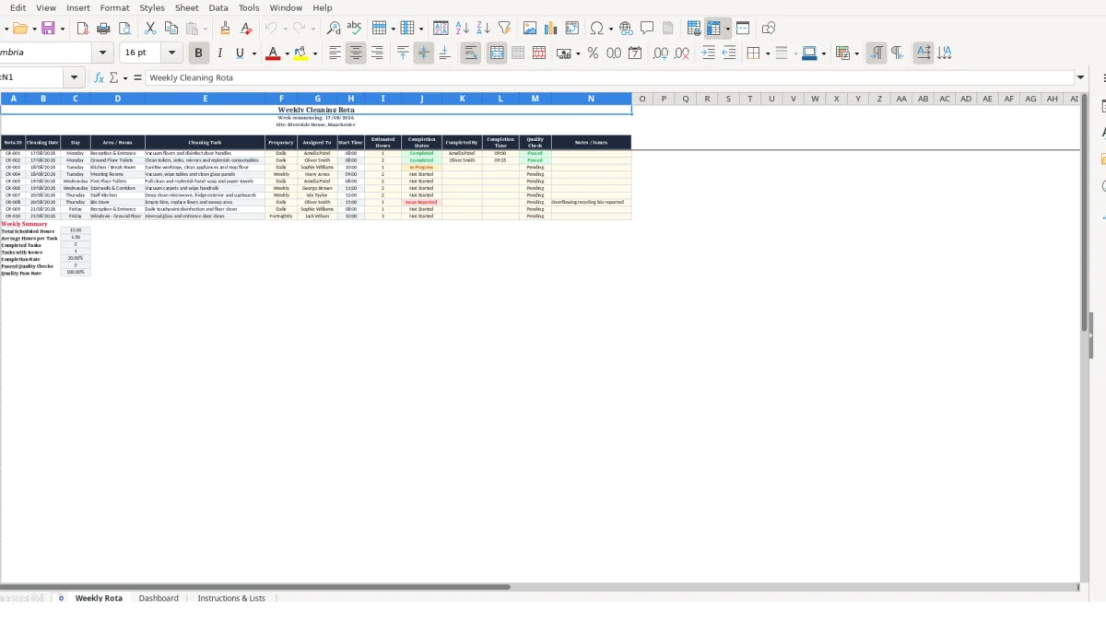Click the Copy icon
This screenshot has width=1106, height=622.
click(171, 29)
